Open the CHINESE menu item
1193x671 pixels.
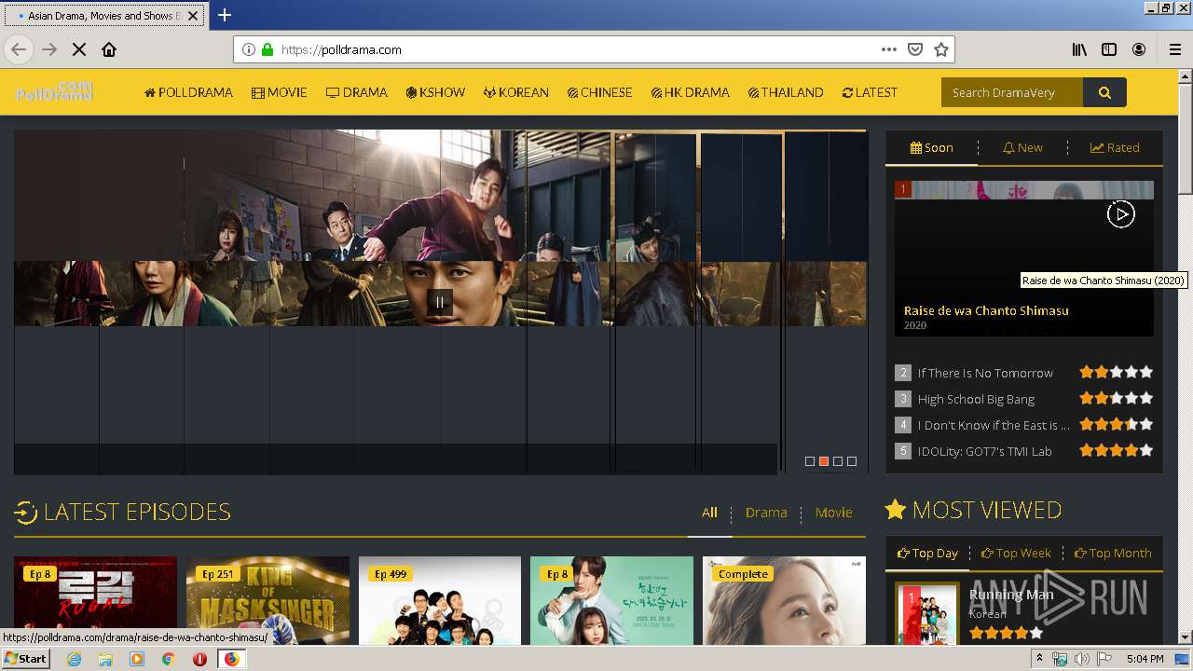[x=599, y=92]
